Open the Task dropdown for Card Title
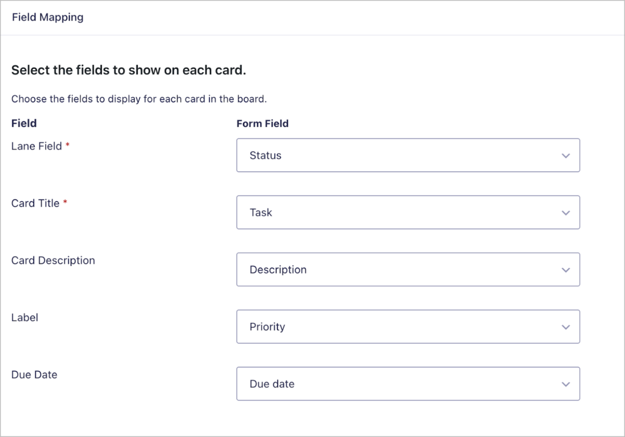The image size is (625, 437). pos(408,212)
